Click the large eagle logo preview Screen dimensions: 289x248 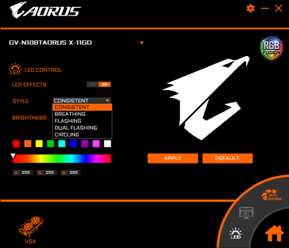pos(206,98)
